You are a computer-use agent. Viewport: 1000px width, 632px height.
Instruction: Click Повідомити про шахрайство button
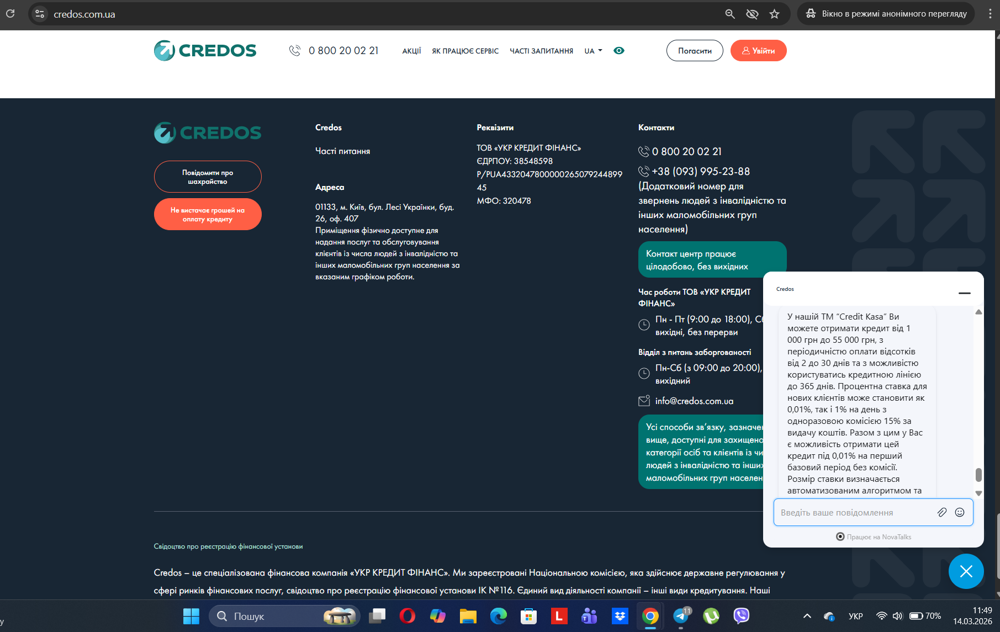click(208, 177)
